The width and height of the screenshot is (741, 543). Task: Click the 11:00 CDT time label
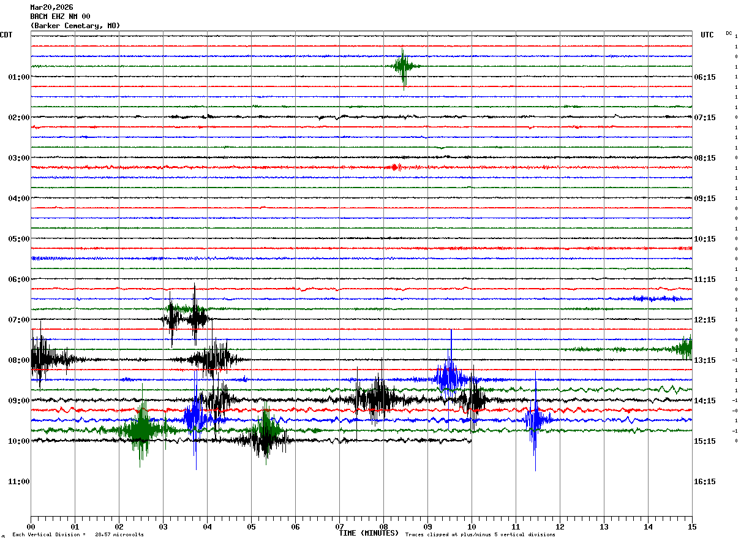point(19,482)
